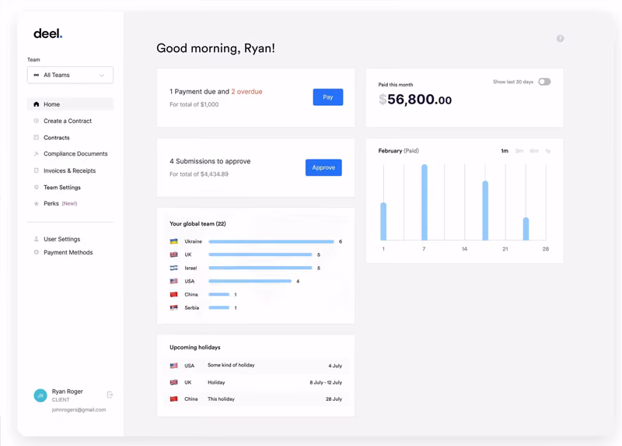Go to Home in sidebar
Image resolution: width=622 pixels, height=446 pixels.
(x=70, y=104)
